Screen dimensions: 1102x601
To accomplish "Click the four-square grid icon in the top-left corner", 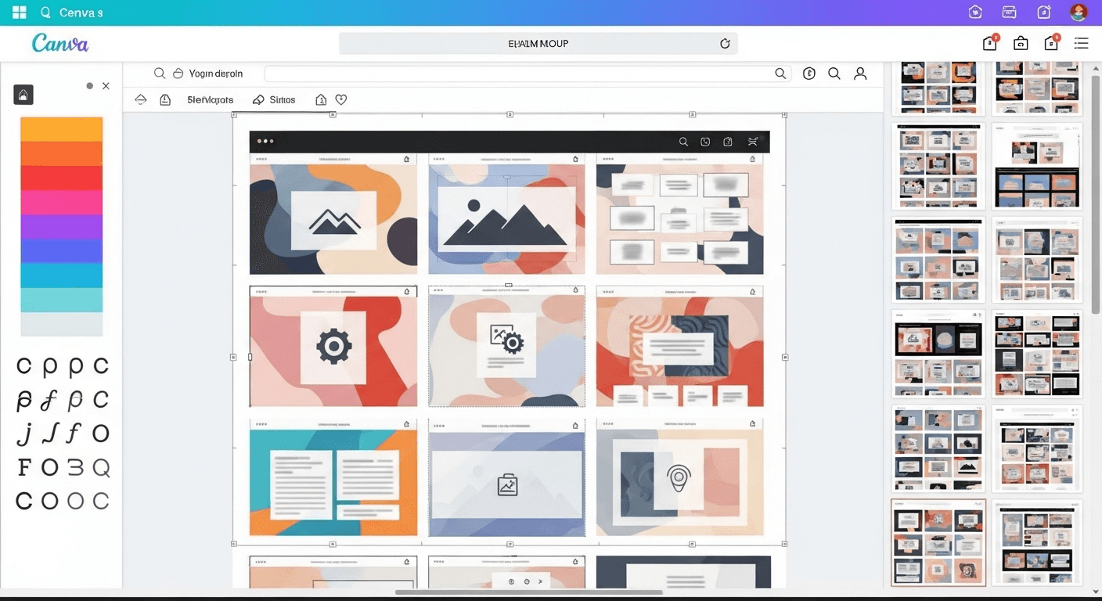I will 20,13.
